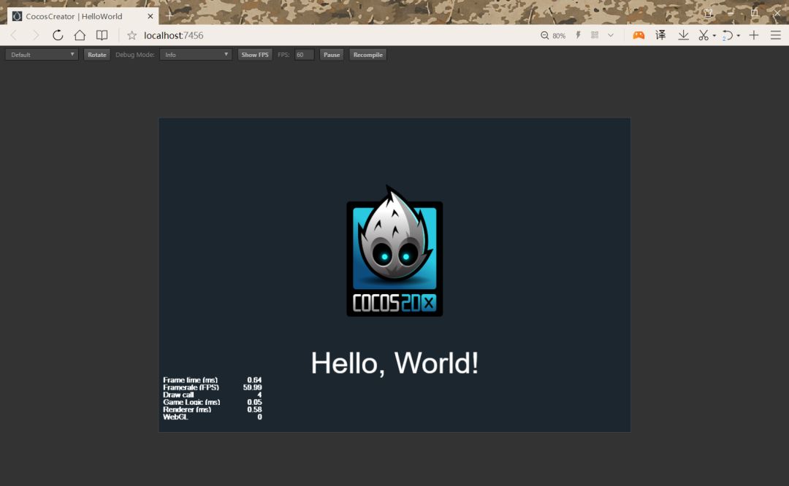The height and width of the screenshot is (486, 789).
Task: Open the Default resolution dropdown
Action: [42, 55]
